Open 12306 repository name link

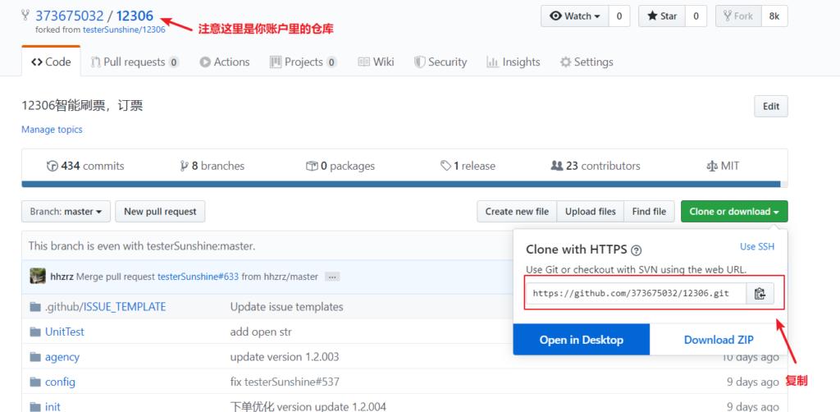(135, 16)
